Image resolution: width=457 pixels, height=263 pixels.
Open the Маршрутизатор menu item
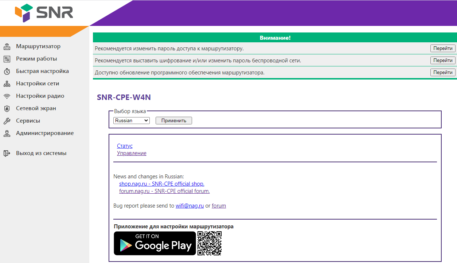tap(38, 46)
